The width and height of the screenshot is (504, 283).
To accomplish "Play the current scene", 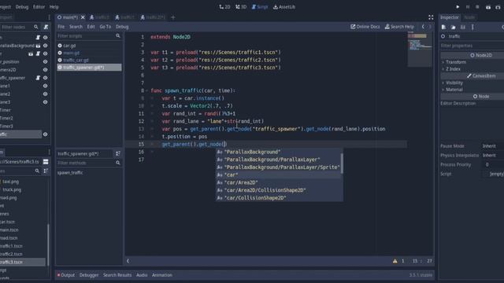I will 488,7.
